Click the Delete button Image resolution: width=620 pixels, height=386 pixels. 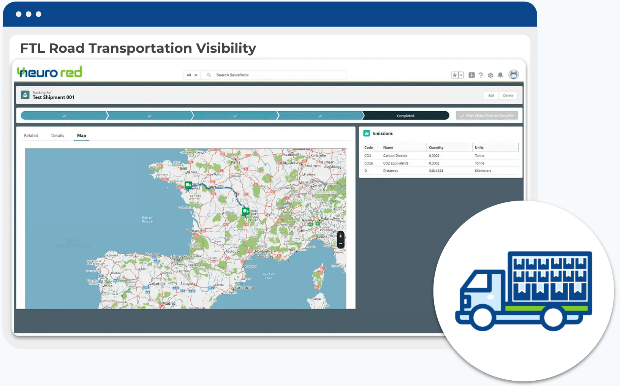coord(508,95)
